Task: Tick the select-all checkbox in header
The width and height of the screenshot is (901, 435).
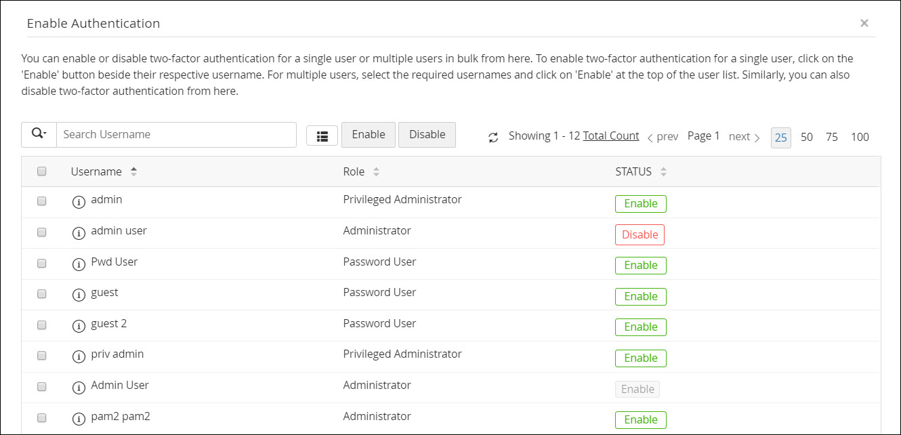Action: (42, 171)
